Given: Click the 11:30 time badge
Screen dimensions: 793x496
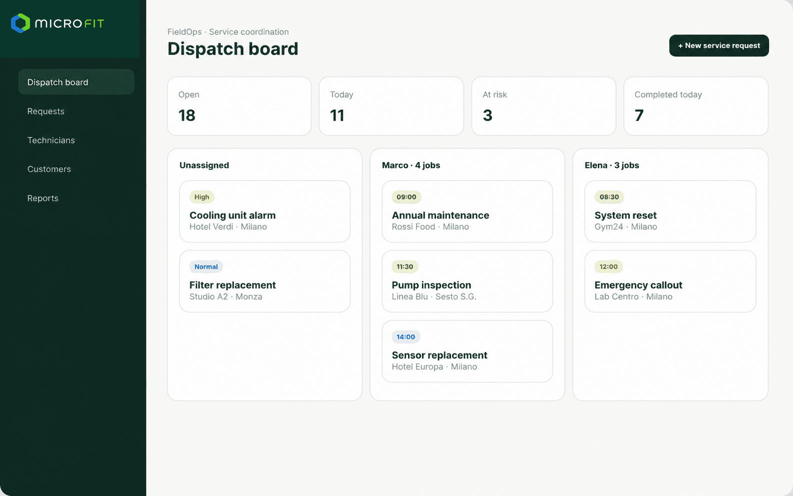Looking at the screenshot, I should 405,267.
